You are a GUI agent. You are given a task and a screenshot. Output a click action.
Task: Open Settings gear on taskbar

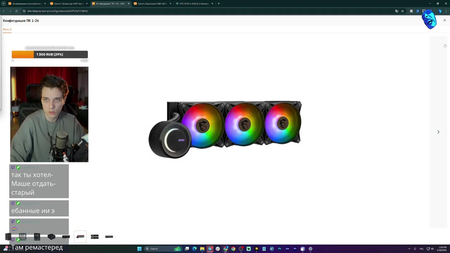310,249
